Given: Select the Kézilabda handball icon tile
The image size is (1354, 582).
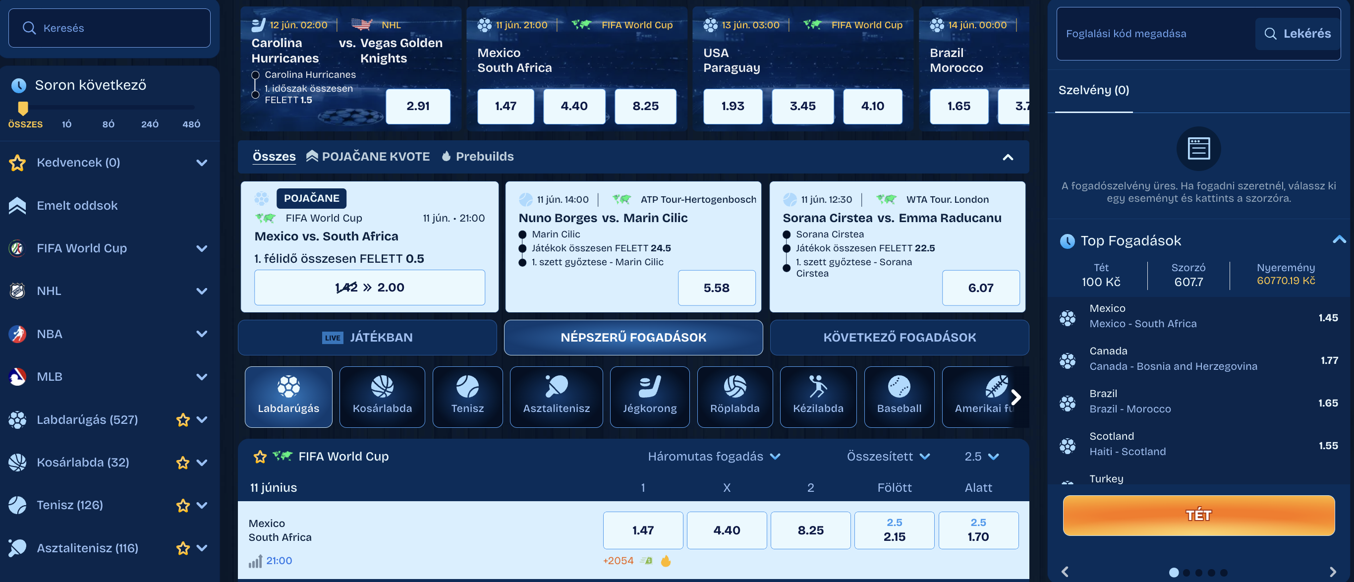Looking at the screenshot, I should coord(818,397).
